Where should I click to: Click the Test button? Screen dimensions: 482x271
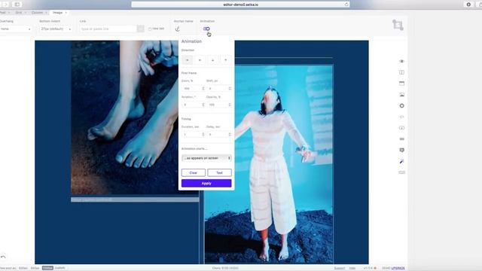(219, 172)
